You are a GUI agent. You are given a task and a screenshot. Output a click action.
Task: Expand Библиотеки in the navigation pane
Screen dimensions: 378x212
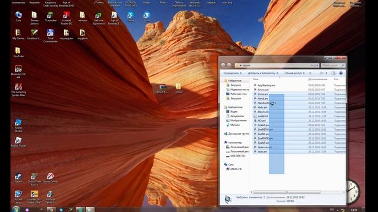pyautogui.click(x=233, y=107)
